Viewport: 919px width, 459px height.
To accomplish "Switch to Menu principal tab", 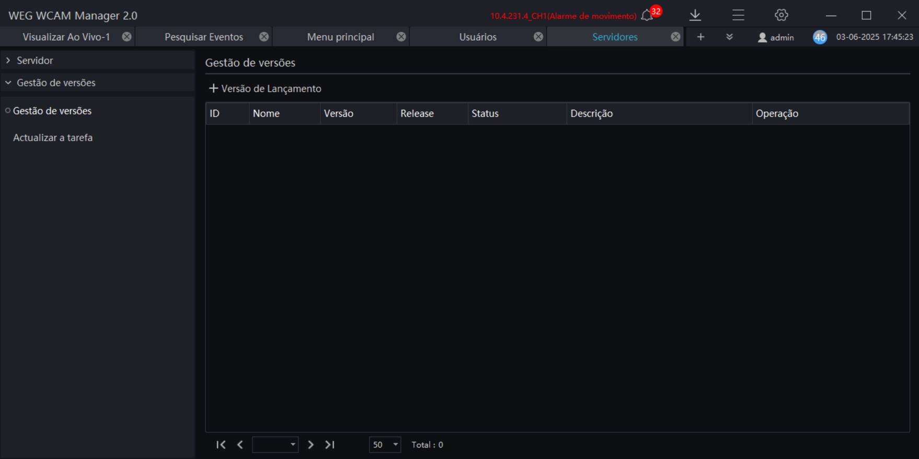I will pyautogui.click(x=340, y=37).
